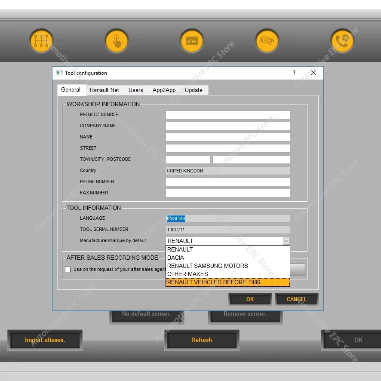Click the phone support round icon
The image size is (381, 381).
tap(342, 41)
